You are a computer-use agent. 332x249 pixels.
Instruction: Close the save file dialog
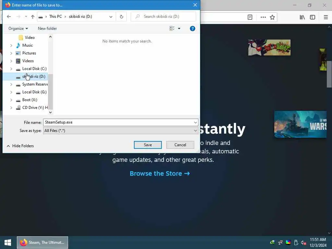pyautogui.click(x=195, y=5)
